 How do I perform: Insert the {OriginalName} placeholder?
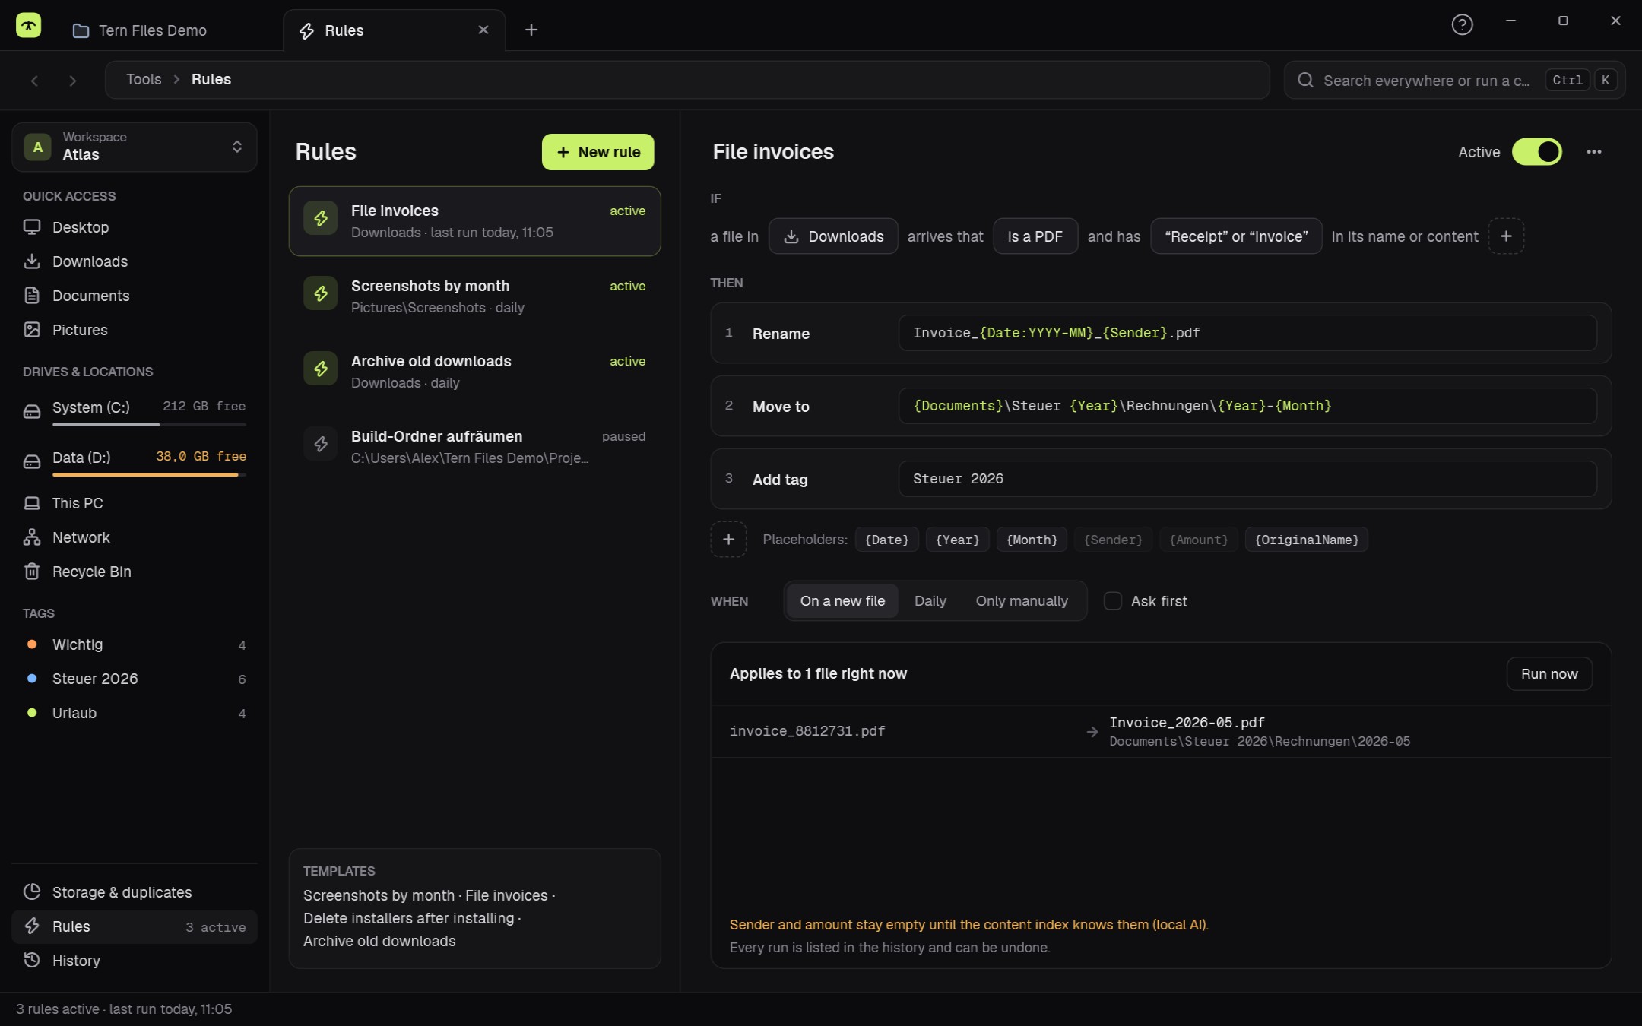click(x=1306, y=540)
